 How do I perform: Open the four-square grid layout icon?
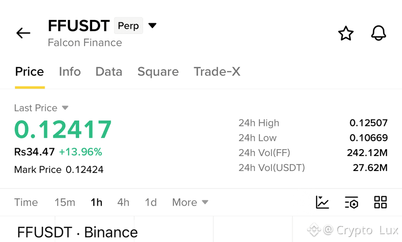tap(381, 202)
